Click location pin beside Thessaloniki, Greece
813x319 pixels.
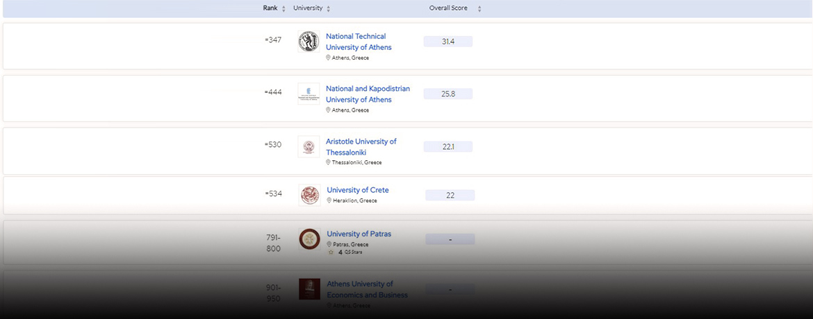[328, 162]
